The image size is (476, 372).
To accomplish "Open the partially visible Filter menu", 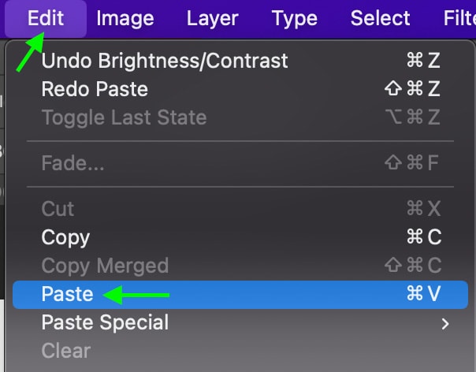I will 460,18.
